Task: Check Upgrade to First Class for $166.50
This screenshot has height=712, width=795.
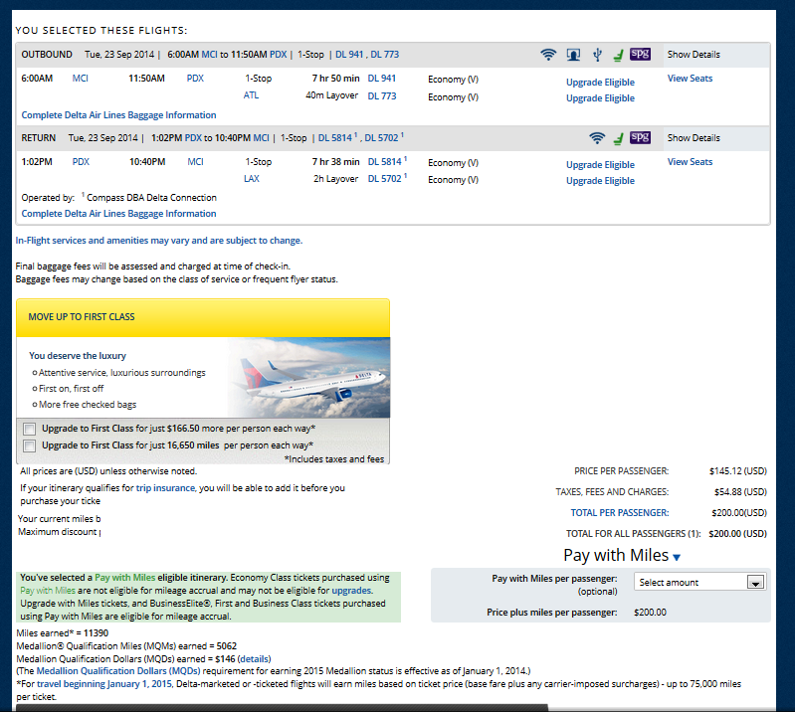Action: coord(29,429)
